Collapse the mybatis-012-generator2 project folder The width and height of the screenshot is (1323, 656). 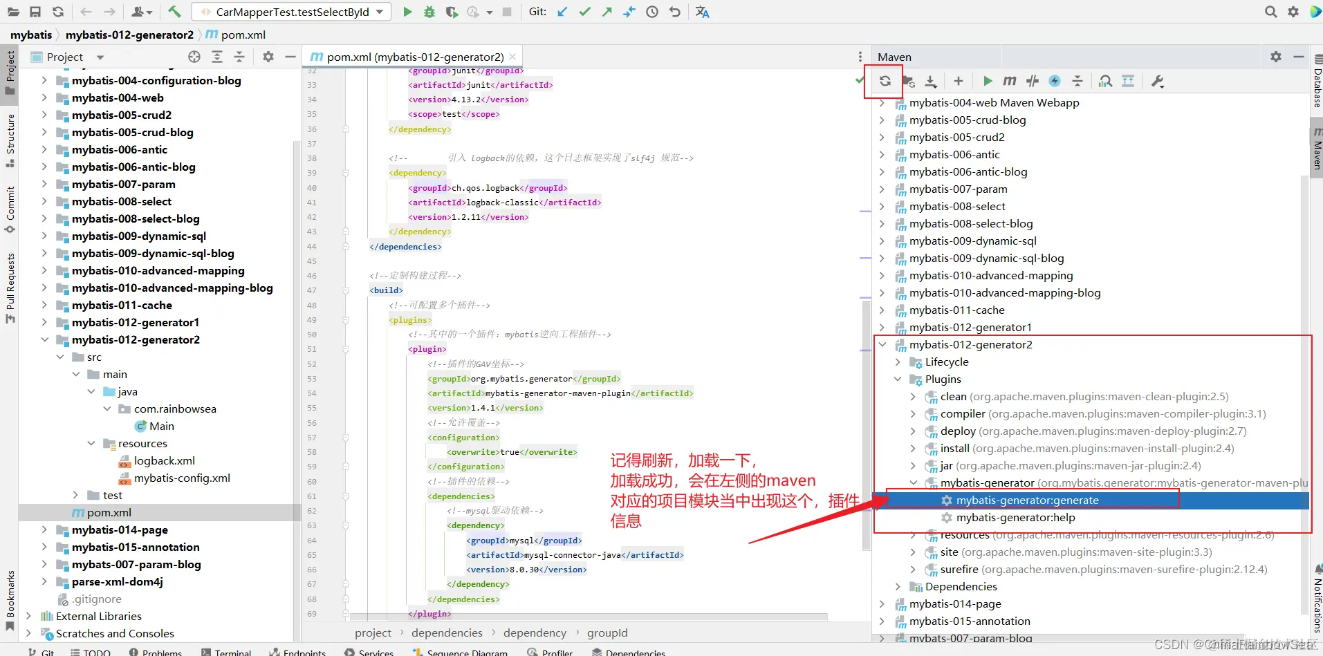[x=45, y=339]
